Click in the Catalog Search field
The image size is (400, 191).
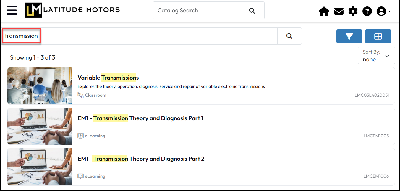point(197,11)
